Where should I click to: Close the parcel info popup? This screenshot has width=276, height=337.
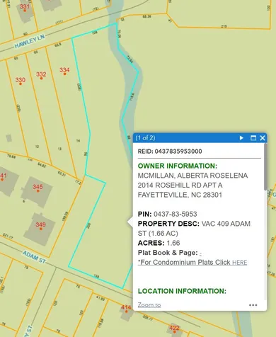(x=263, y=138)
